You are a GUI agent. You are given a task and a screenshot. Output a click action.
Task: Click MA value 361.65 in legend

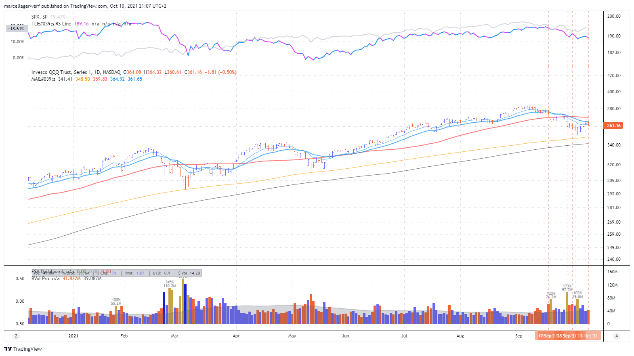(x=135, y=79)
